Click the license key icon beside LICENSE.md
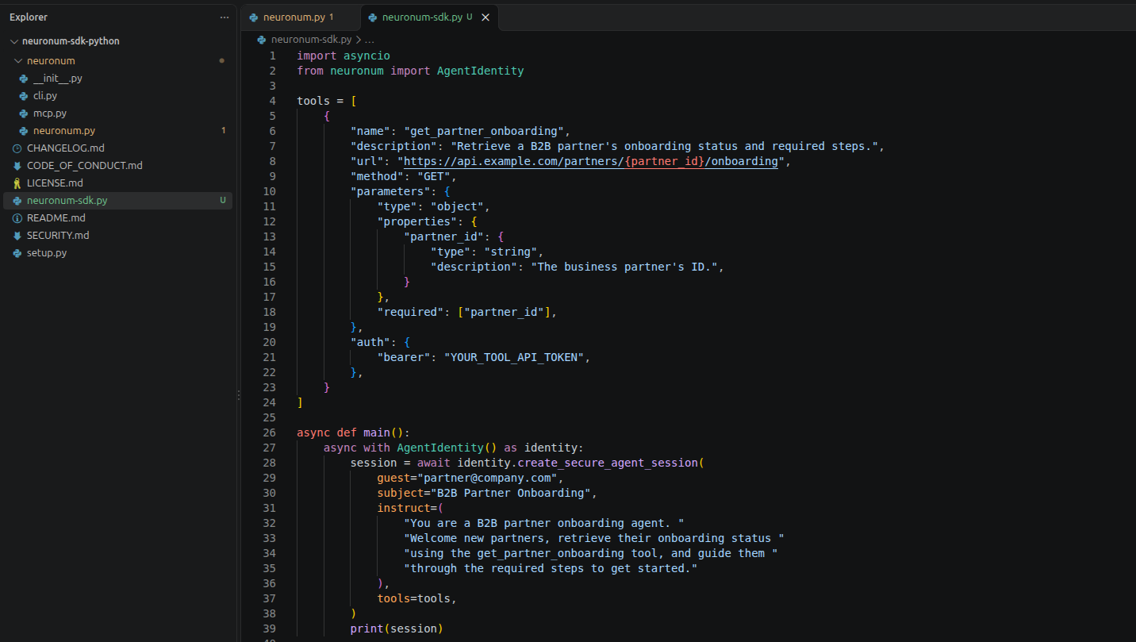This screenshot has height=642, width=1136. point(17,183)
